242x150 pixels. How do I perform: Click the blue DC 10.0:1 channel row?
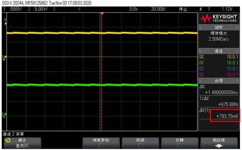pyautogui.click(x=219, y=68)
